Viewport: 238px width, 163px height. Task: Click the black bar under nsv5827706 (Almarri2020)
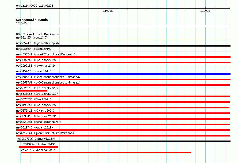(x=124, y=141)
